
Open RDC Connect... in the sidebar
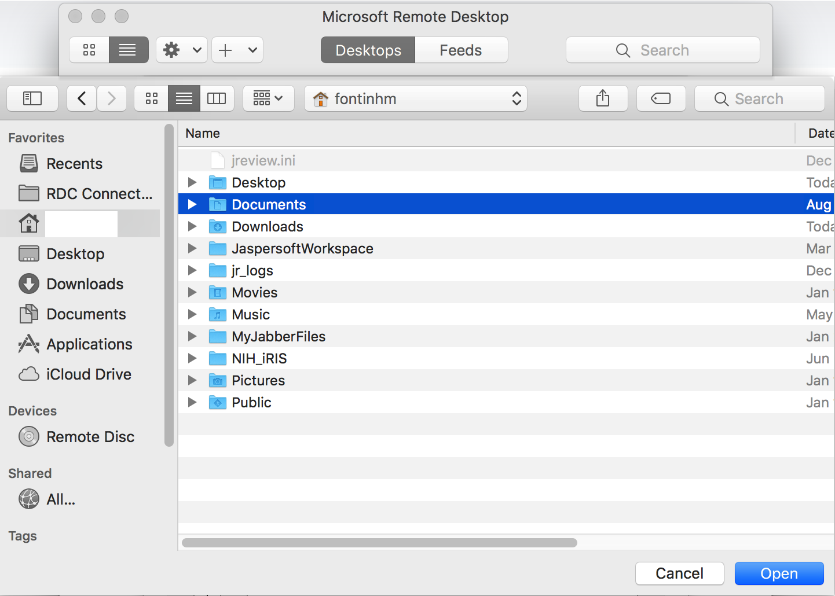(81, 194)
